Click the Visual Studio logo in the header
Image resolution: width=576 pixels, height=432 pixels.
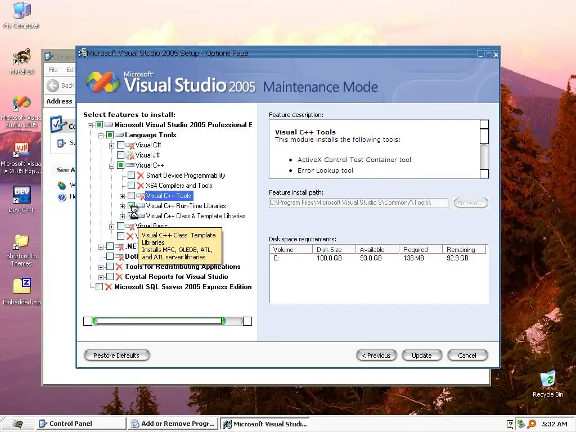[103, 82]
